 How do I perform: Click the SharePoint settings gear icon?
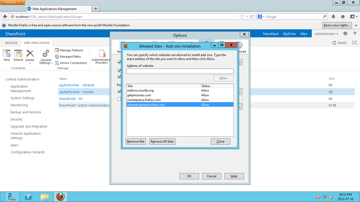(345, 34)
